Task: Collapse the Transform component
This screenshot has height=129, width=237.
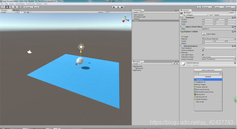Action: pos(181,18)
